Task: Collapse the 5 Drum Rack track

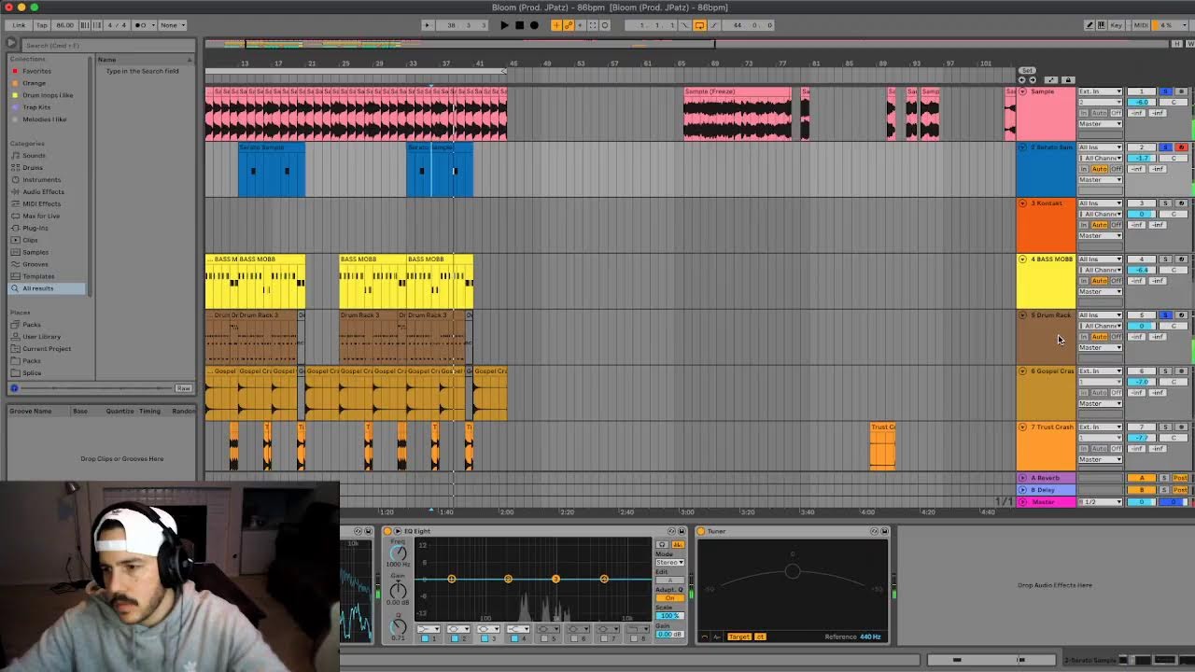Action: 1022,315
